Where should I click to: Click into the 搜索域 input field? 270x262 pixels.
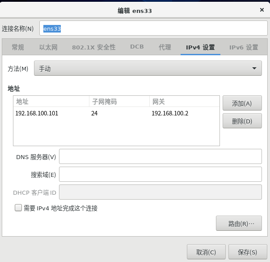[x=160, y=175]
